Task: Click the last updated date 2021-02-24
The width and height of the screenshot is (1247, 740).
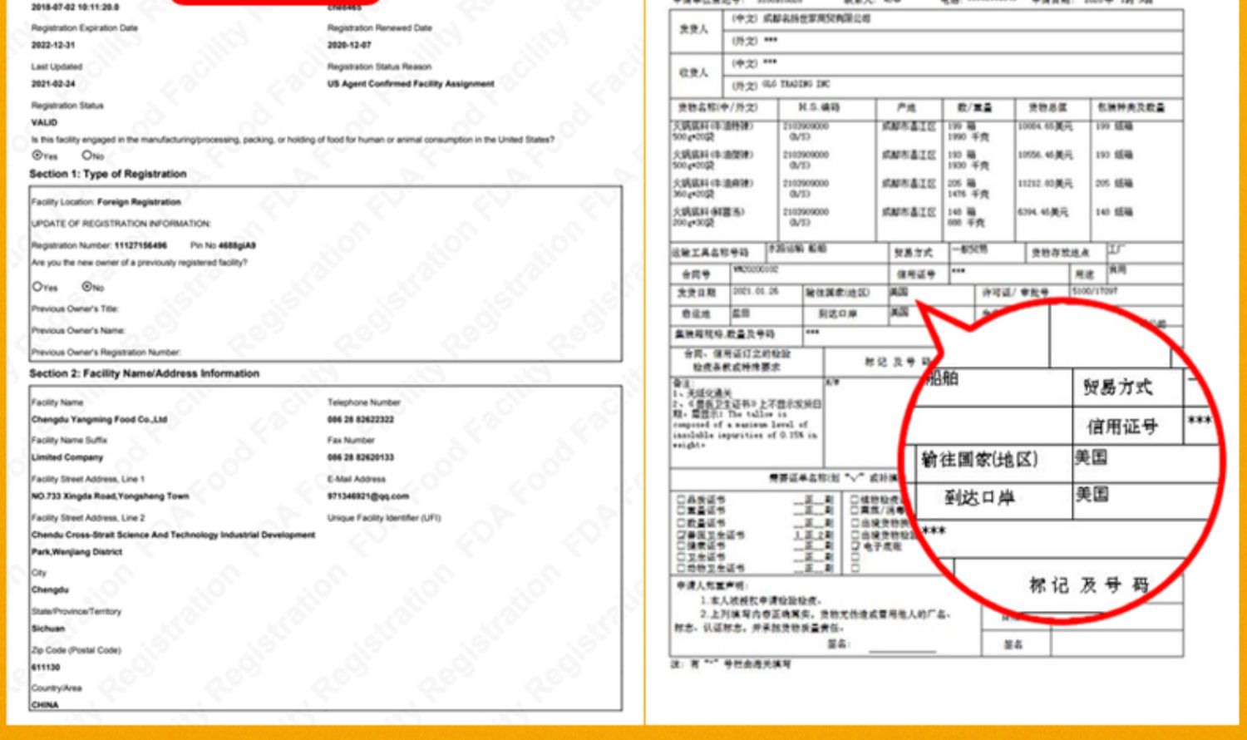Action: (x=53, y=84)
